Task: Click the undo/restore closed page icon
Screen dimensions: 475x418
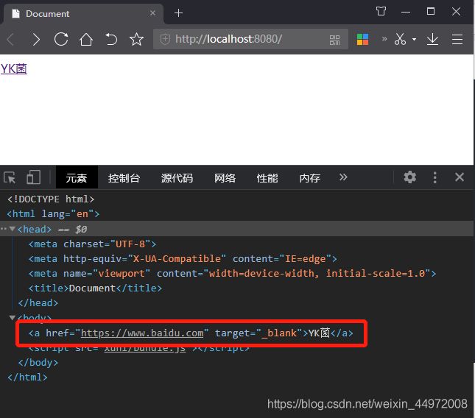Action: pos(111,39)
